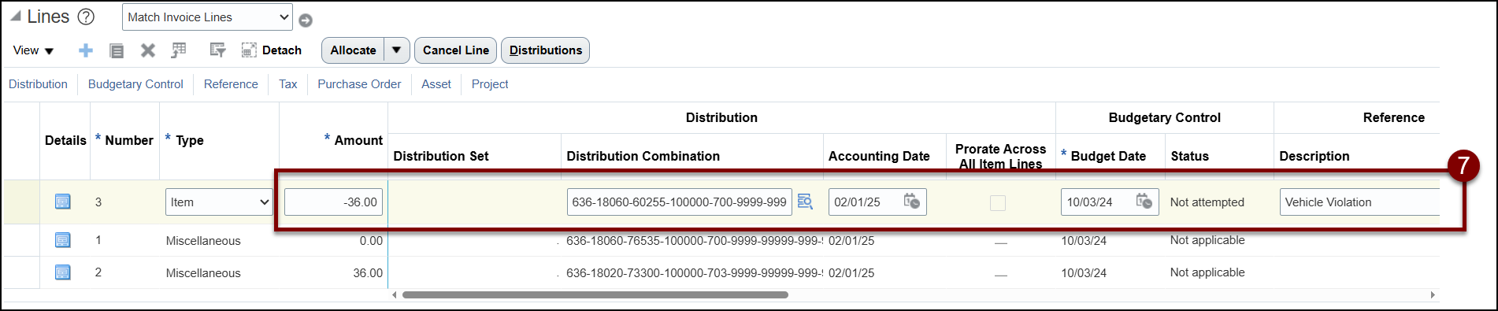The height and width of the screenshot is (311, 1498).
Task: Open the Lines help question-mark icon
Action: 86,17
